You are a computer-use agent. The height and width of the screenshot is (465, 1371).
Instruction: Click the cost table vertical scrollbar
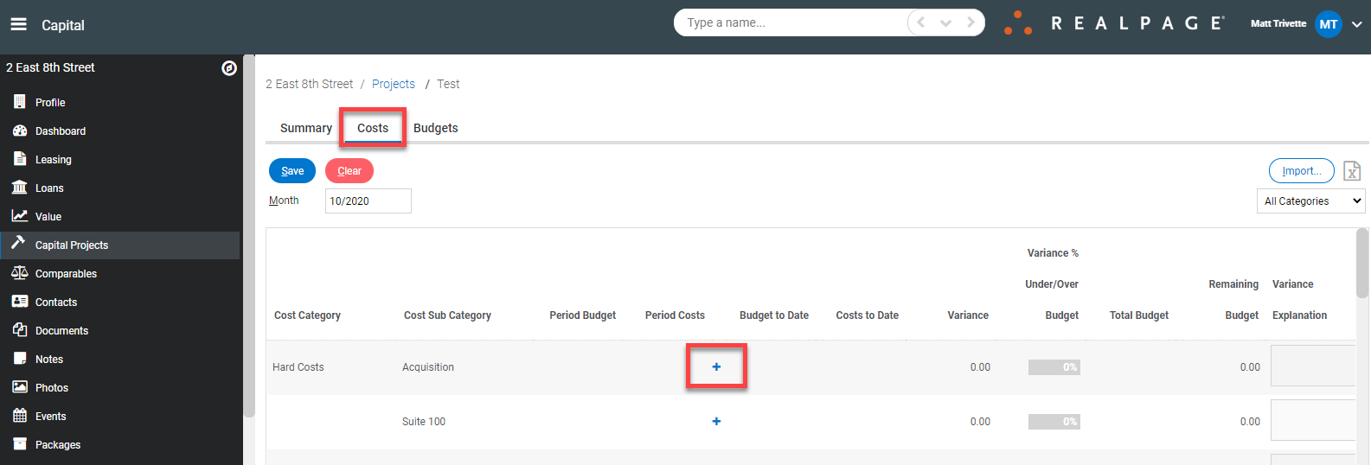[1362, 263]
